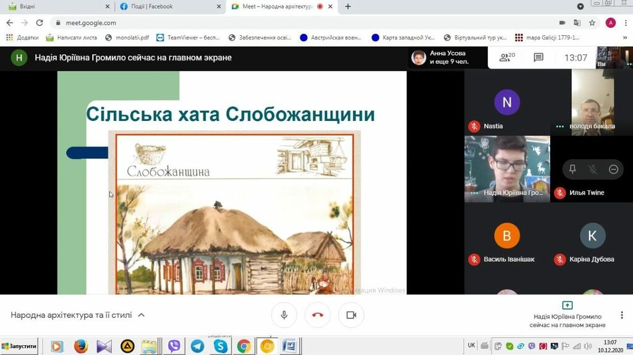Hang up with the red phone button
The image size is (633, 355).
click(318, 315)
